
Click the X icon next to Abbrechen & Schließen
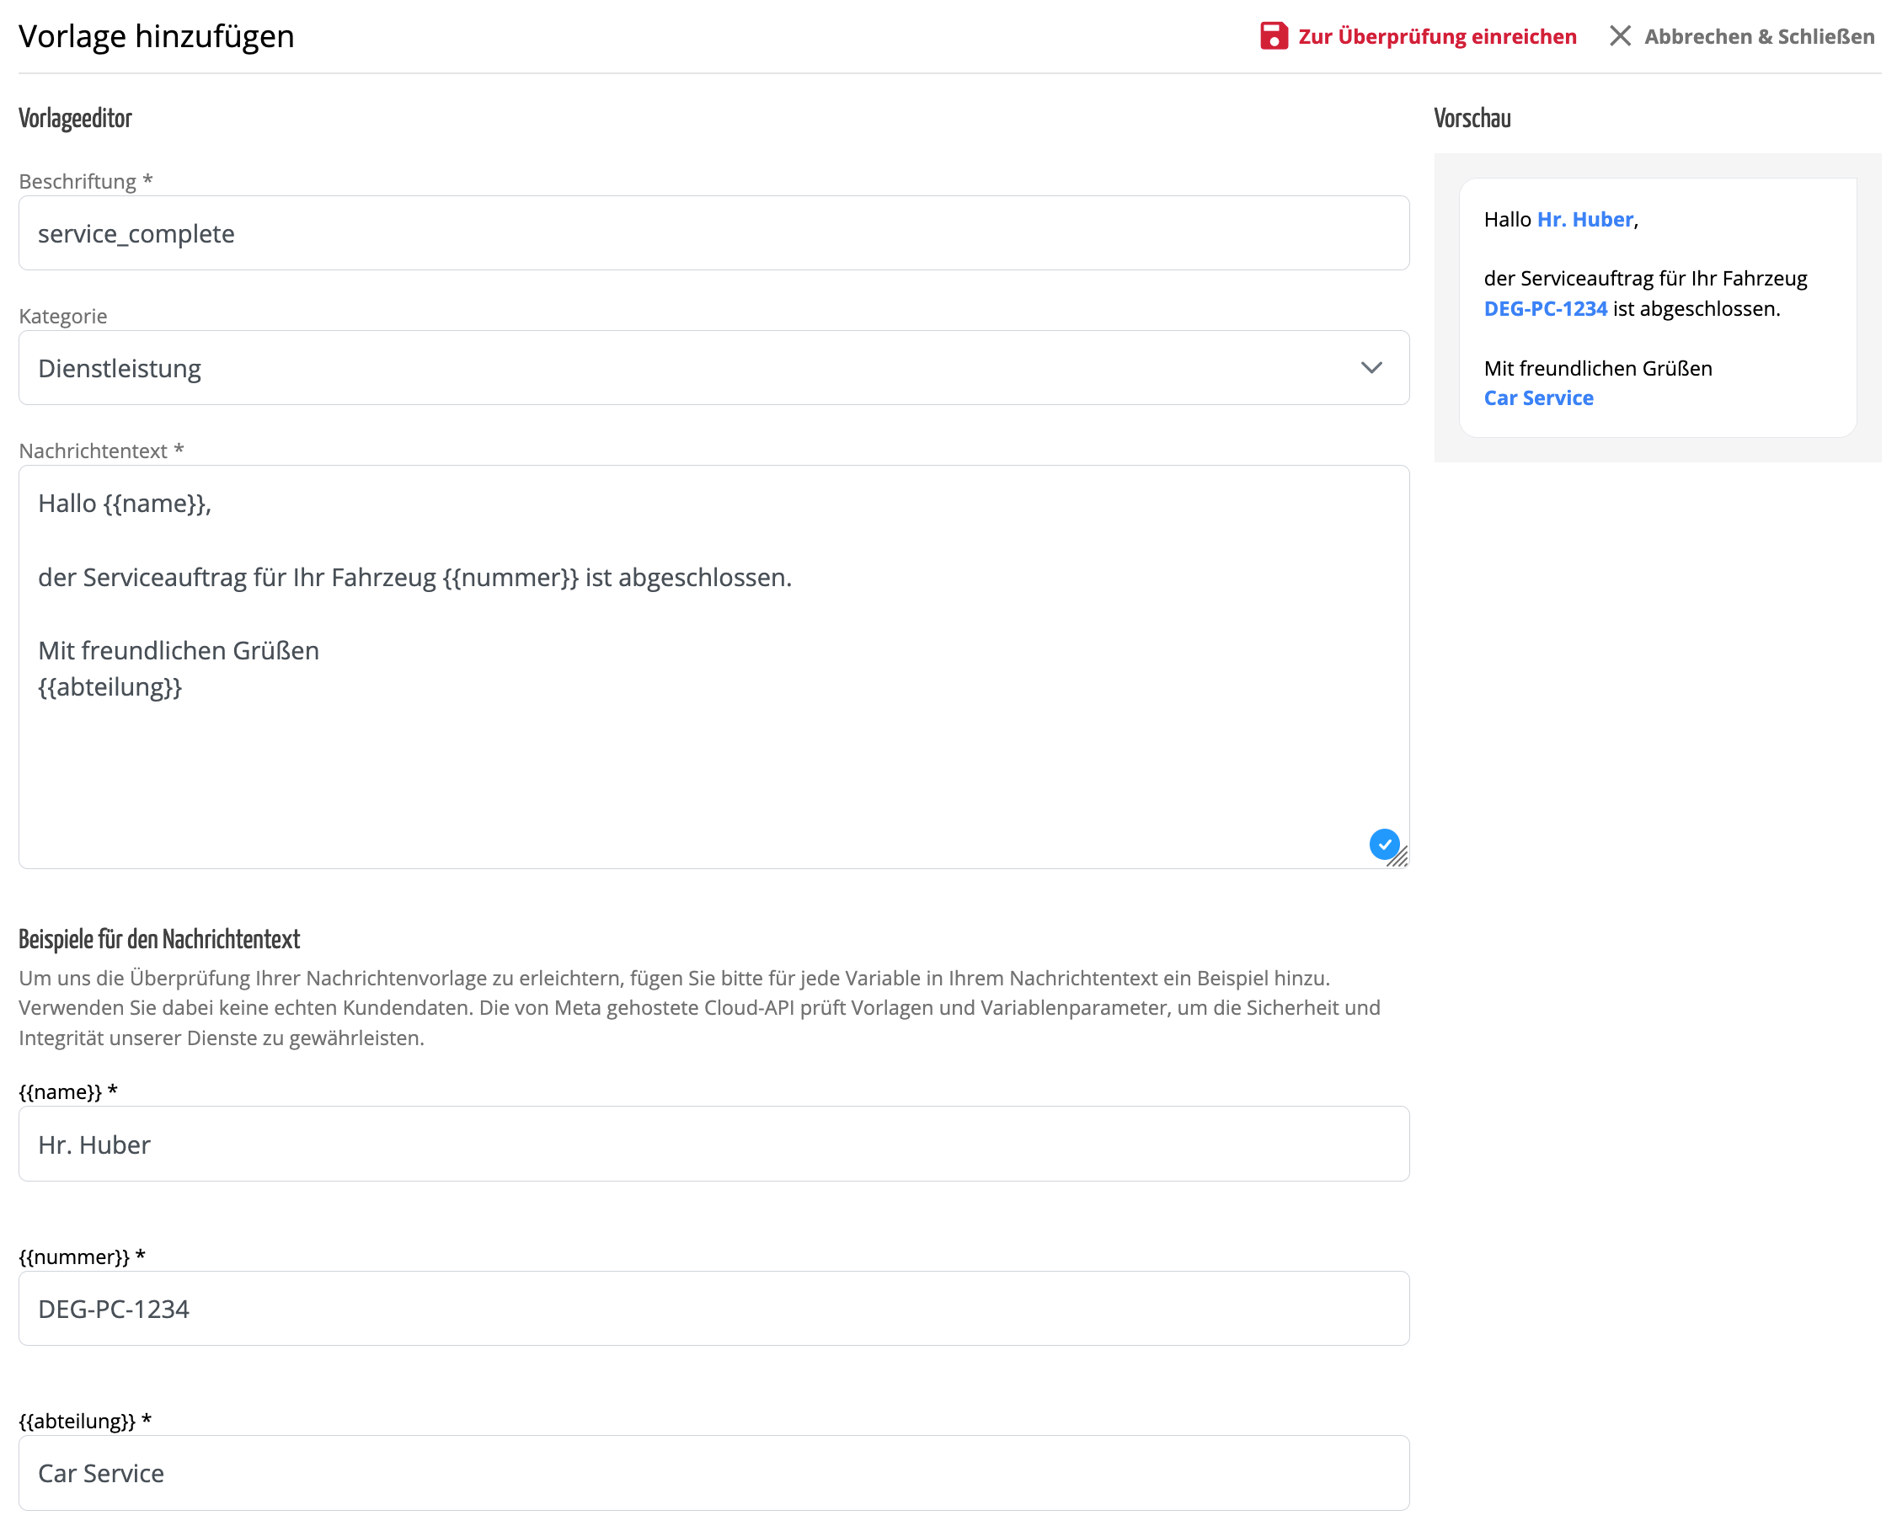[1621, 36]
